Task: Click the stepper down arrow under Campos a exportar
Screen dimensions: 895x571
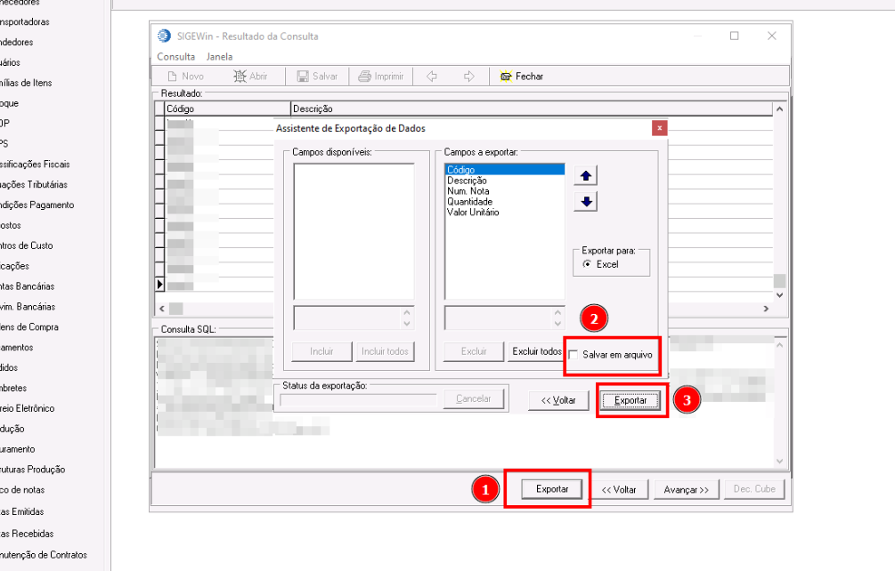Action: (557, 324)
